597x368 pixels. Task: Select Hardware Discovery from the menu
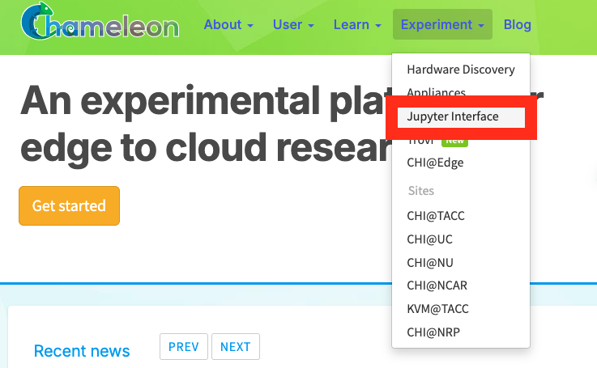tap(461, 70)
